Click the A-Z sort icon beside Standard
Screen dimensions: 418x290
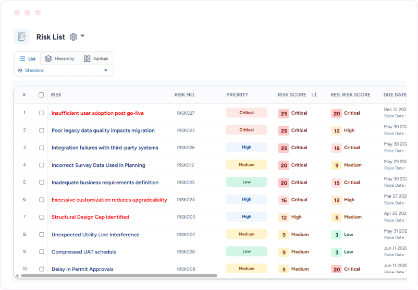coord(20,70)
